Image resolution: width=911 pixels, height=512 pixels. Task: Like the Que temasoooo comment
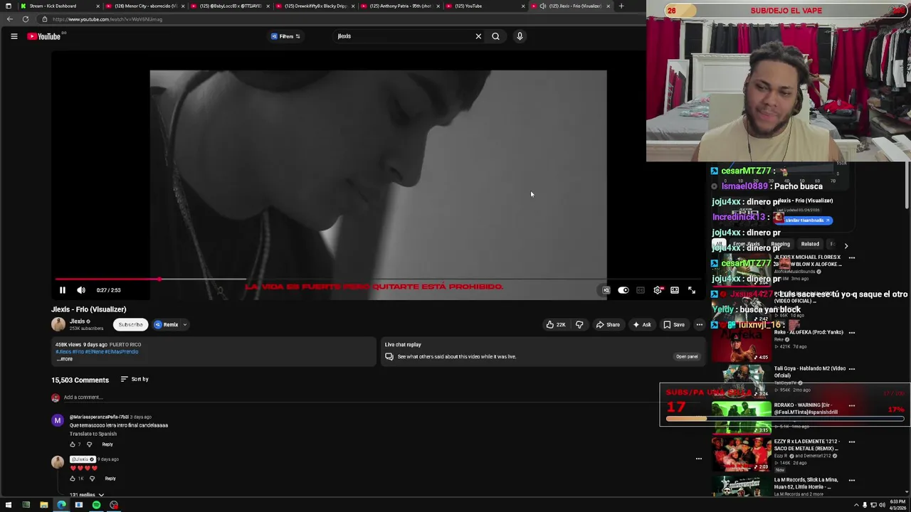point(73,444)
